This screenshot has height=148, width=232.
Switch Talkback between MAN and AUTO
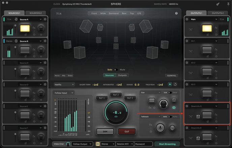coord(170,117)
